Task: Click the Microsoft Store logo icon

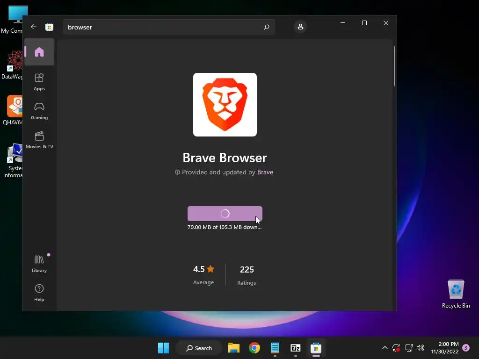Action: pos(49,27)
